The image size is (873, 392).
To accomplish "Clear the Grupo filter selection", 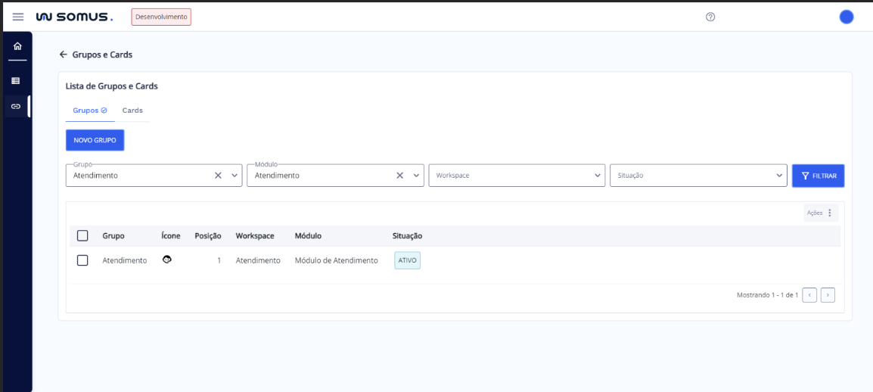I will click(218, 176).
